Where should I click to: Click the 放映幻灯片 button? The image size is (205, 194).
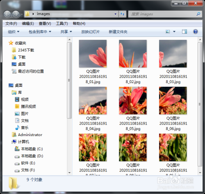(90, 32)
